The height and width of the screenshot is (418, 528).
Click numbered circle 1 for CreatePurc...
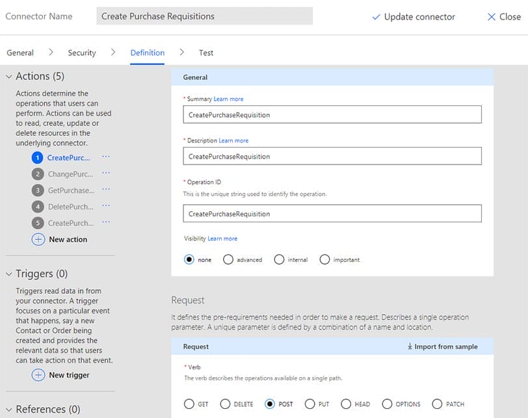(37, 157)
